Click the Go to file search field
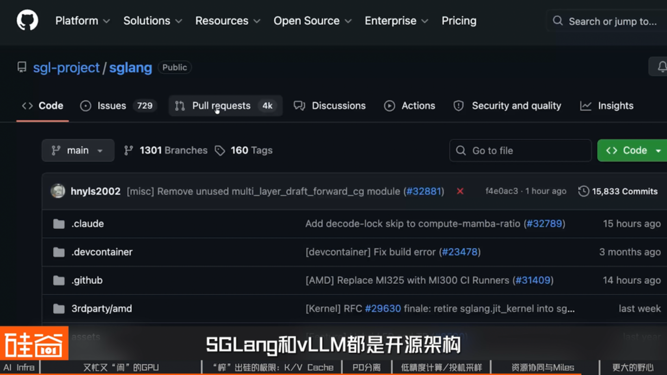Viewport: 667px width, 375px height. 521,150
